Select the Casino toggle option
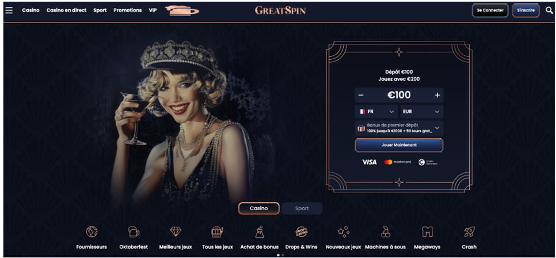556x258 pixels. [x=259, y=208]
